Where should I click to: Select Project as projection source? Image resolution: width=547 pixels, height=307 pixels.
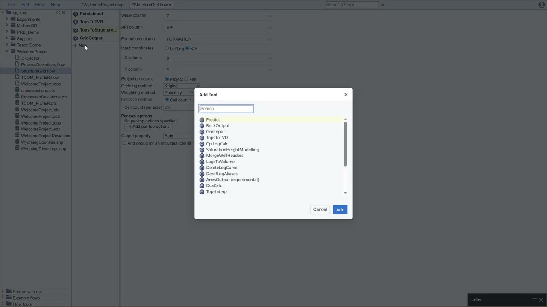point(167,79)
